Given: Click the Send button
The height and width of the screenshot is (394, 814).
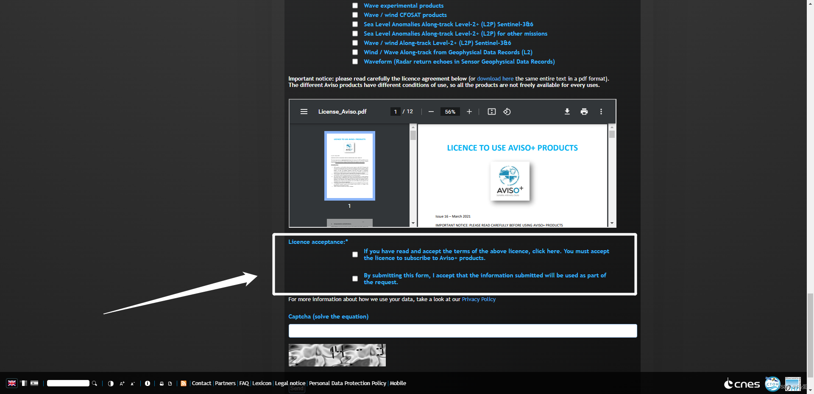Looking at the screenshot, I should pos(297,388).
